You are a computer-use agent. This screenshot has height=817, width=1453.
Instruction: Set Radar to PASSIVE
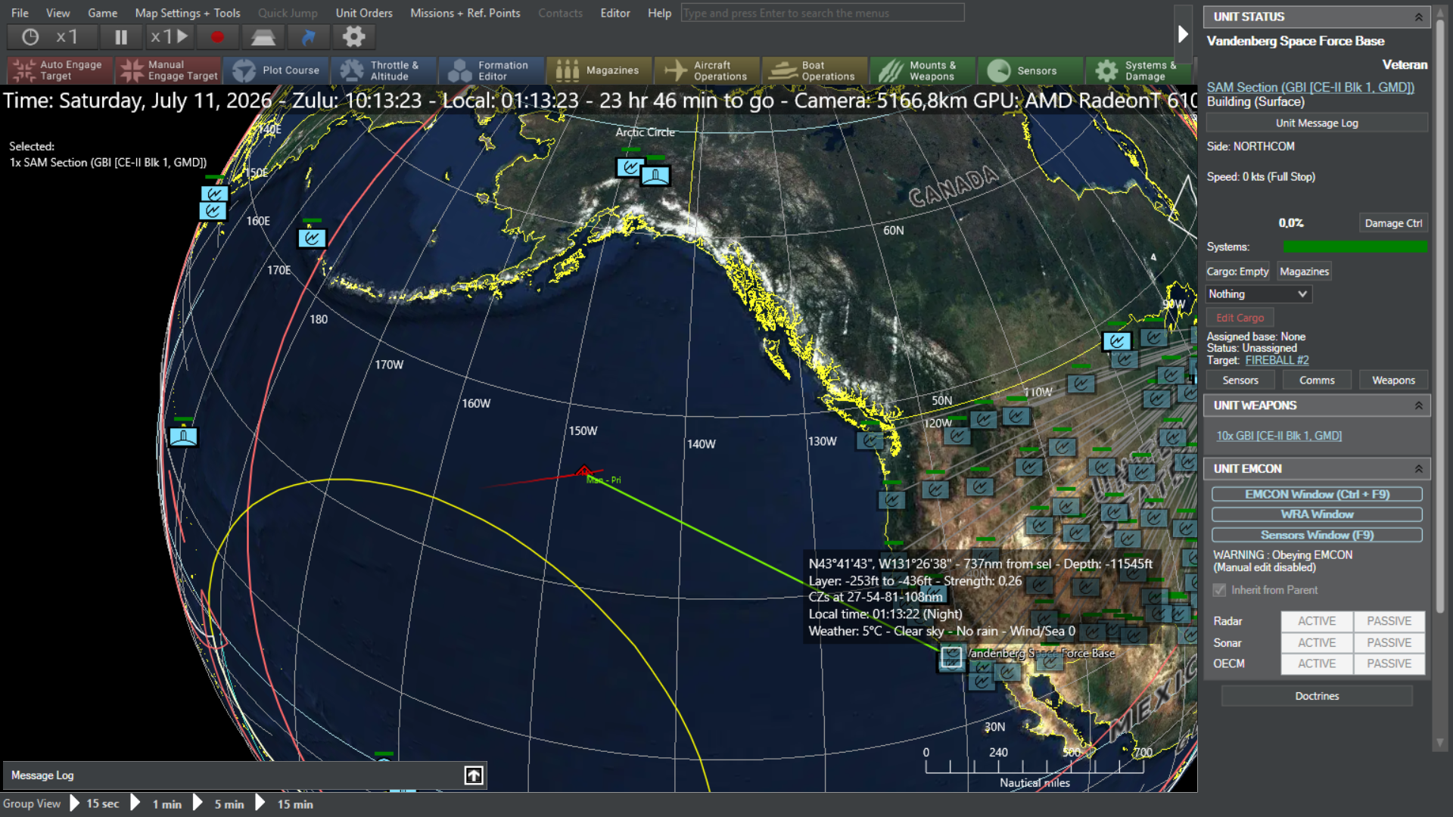1389,621
